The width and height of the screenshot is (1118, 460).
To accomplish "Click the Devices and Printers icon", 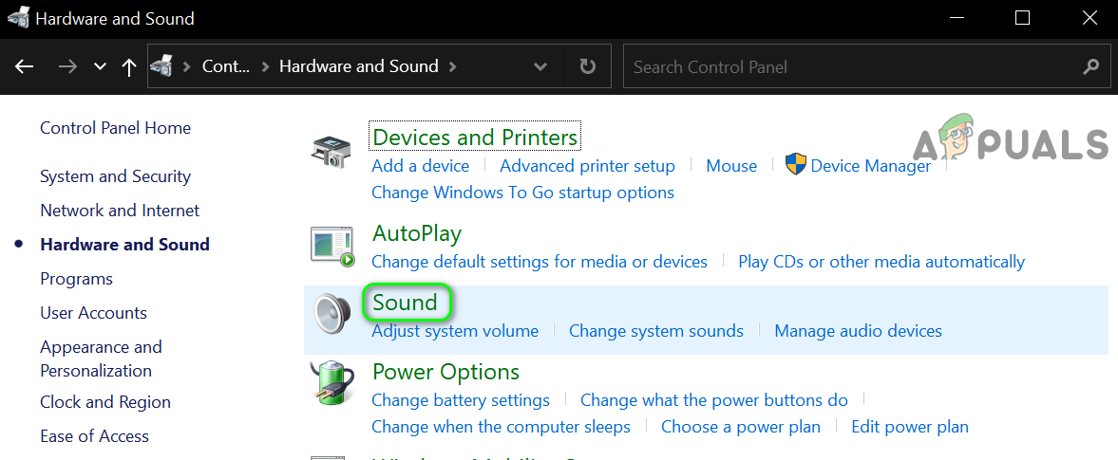I will pyautogui.click(x=332, y=153).
